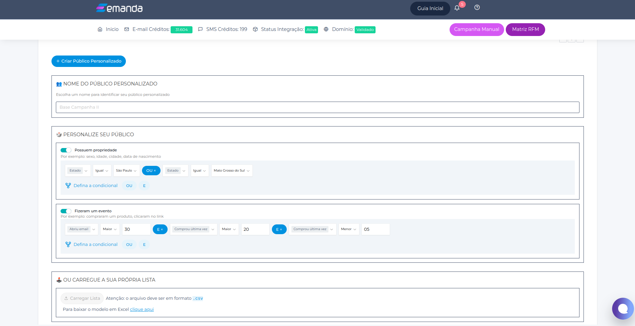The image size is (635, 326).
Task: Click the Status Integração cube icon
Action: (255, 29)
